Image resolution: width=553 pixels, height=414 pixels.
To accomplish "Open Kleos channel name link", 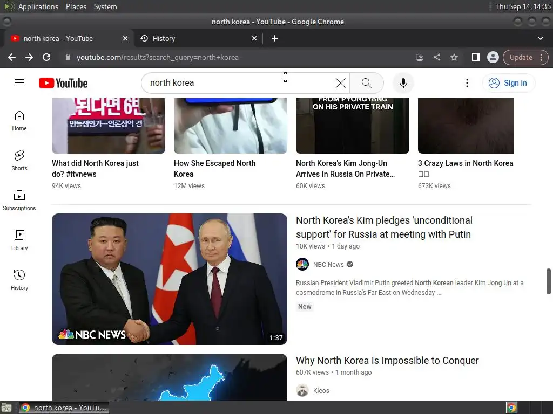I will click(x=321, y=390).
